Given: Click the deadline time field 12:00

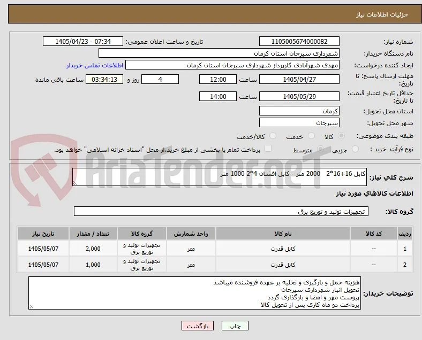Looking at the screenshot, I should pyautogui.click(x=218, y=79).
